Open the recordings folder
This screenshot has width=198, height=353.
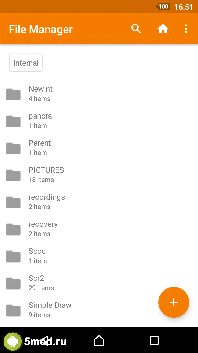99,202
